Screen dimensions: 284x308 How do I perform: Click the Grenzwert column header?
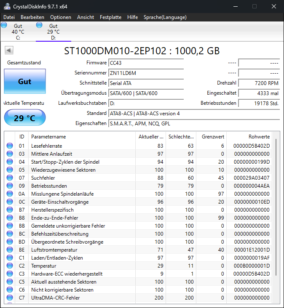[x=212, y=137]
